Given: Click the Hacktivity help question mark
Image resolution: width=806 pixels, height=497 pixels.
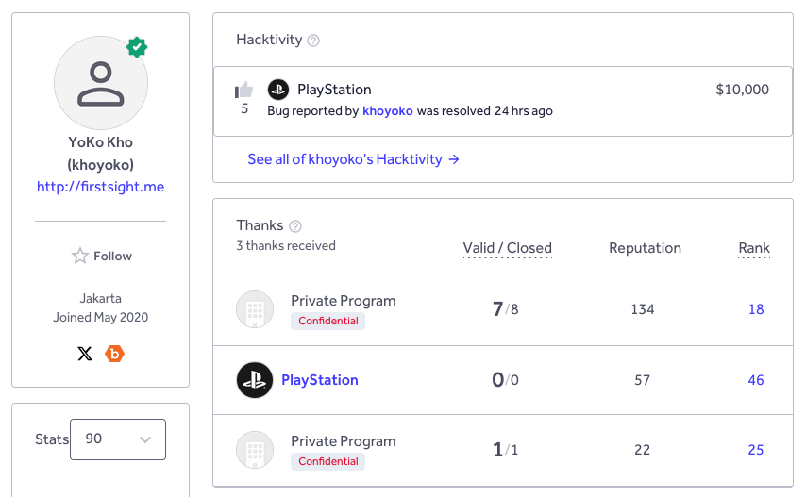Looking at the screenshot, I should coord(313,41).
